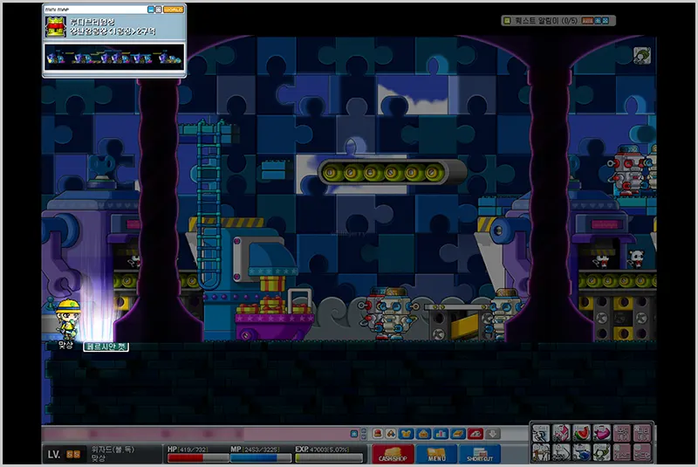698x467 pixels.
Task: Click the buff icon under quest alarm
Action: pyautogui.click(x=642, y=56)
